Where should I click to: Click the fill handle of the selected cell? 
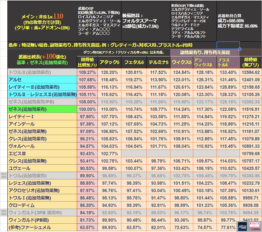point(239,49)
